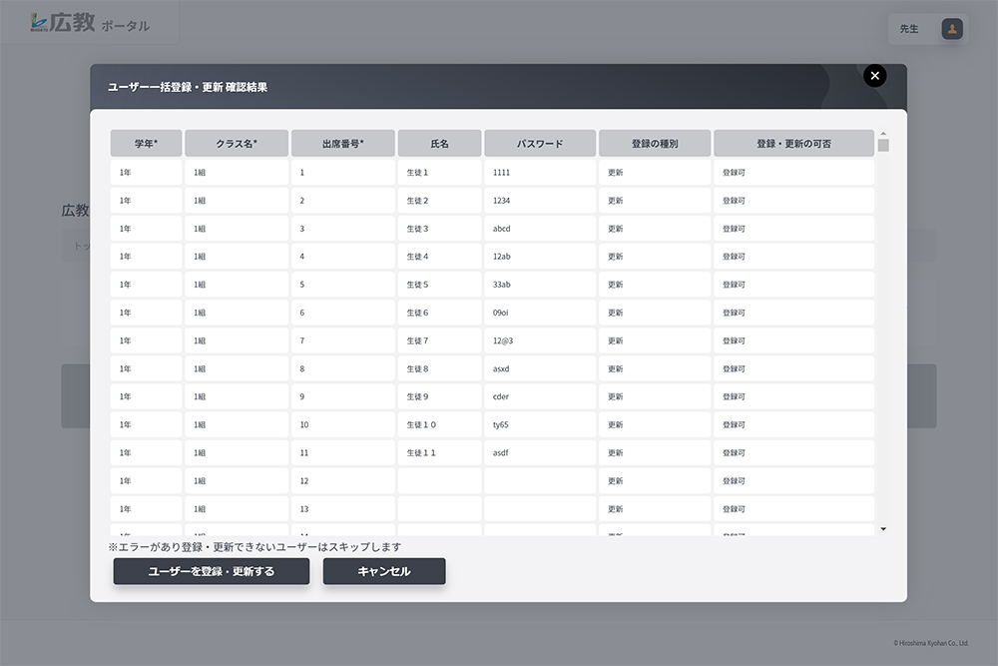
Task: Click 1組 class cell in 生徒３ row
Action: (x=237, y=229)
